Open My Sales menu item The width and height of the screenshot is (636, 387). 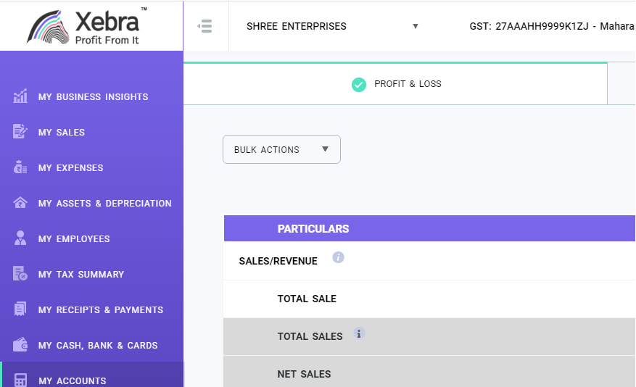point(62,133)
